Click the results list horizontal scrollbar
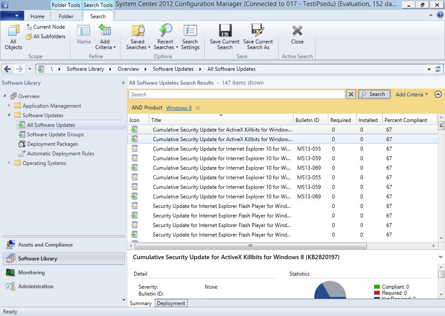The height and width of the screenshot is (316, 445). [x=250, y=246]
